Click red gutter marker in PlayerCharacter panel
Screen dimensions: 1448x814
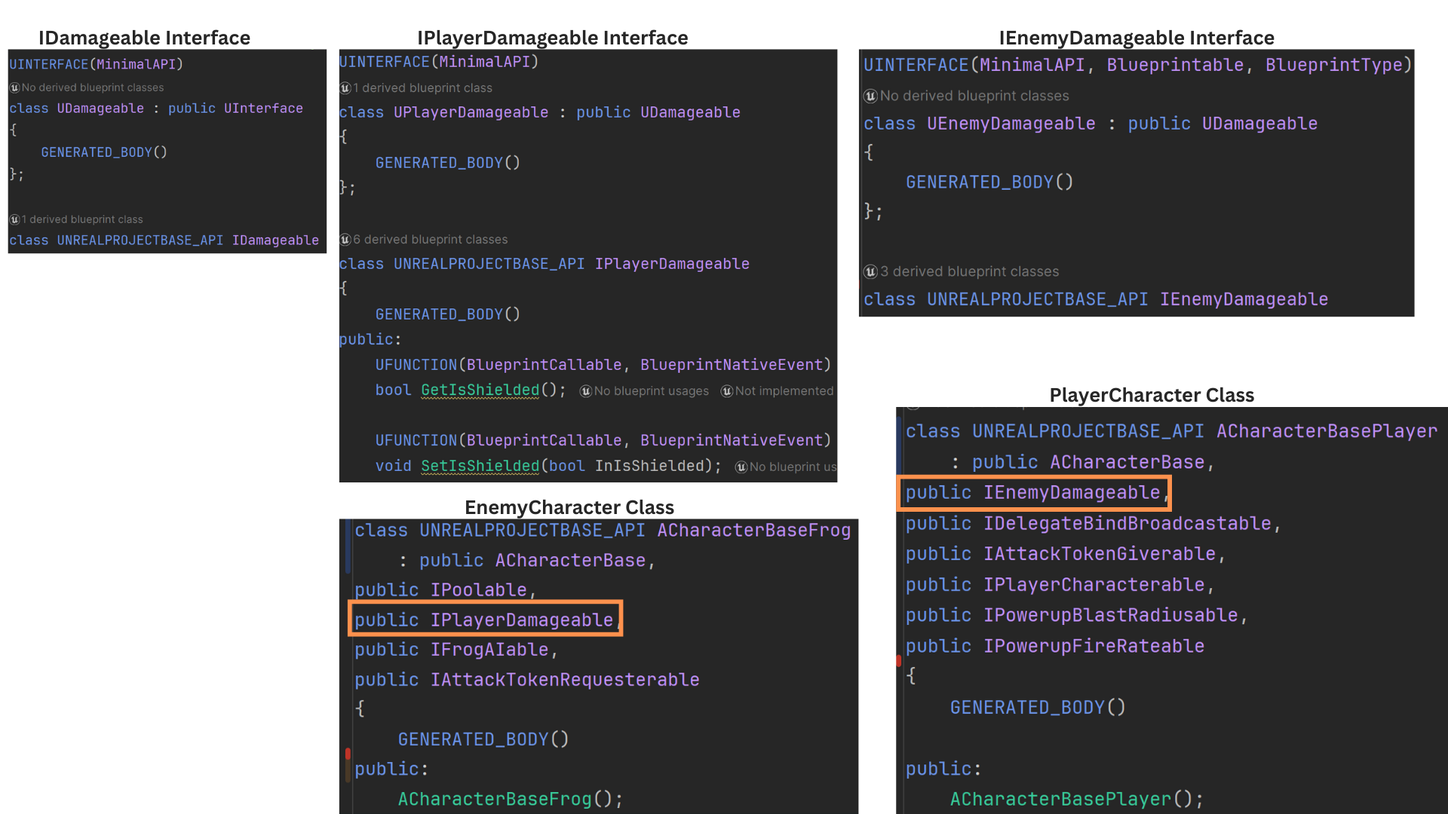click(899, 661)
